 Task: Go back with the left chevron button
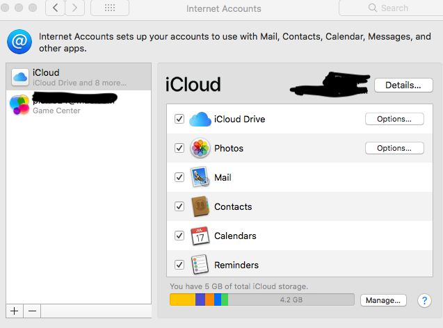pos(56,8)
